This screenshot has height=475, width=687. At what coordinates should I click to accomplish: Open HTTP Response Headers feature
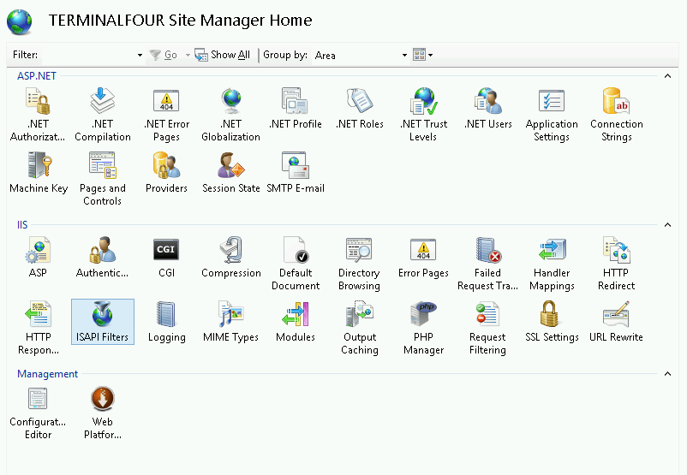click(x=38, y=328)
